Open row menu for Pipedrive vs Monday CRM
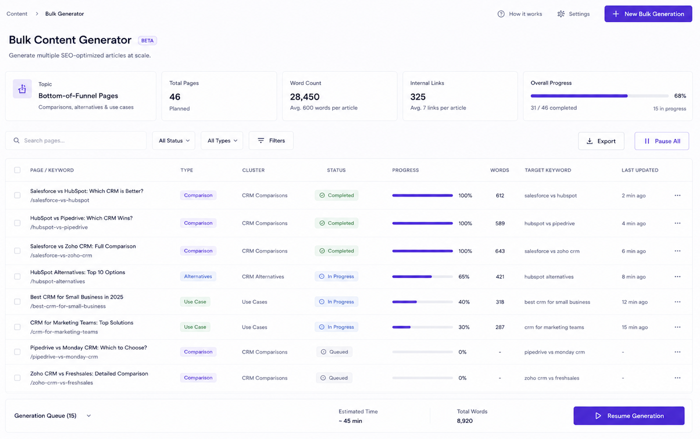 click(x=677, y=352)
